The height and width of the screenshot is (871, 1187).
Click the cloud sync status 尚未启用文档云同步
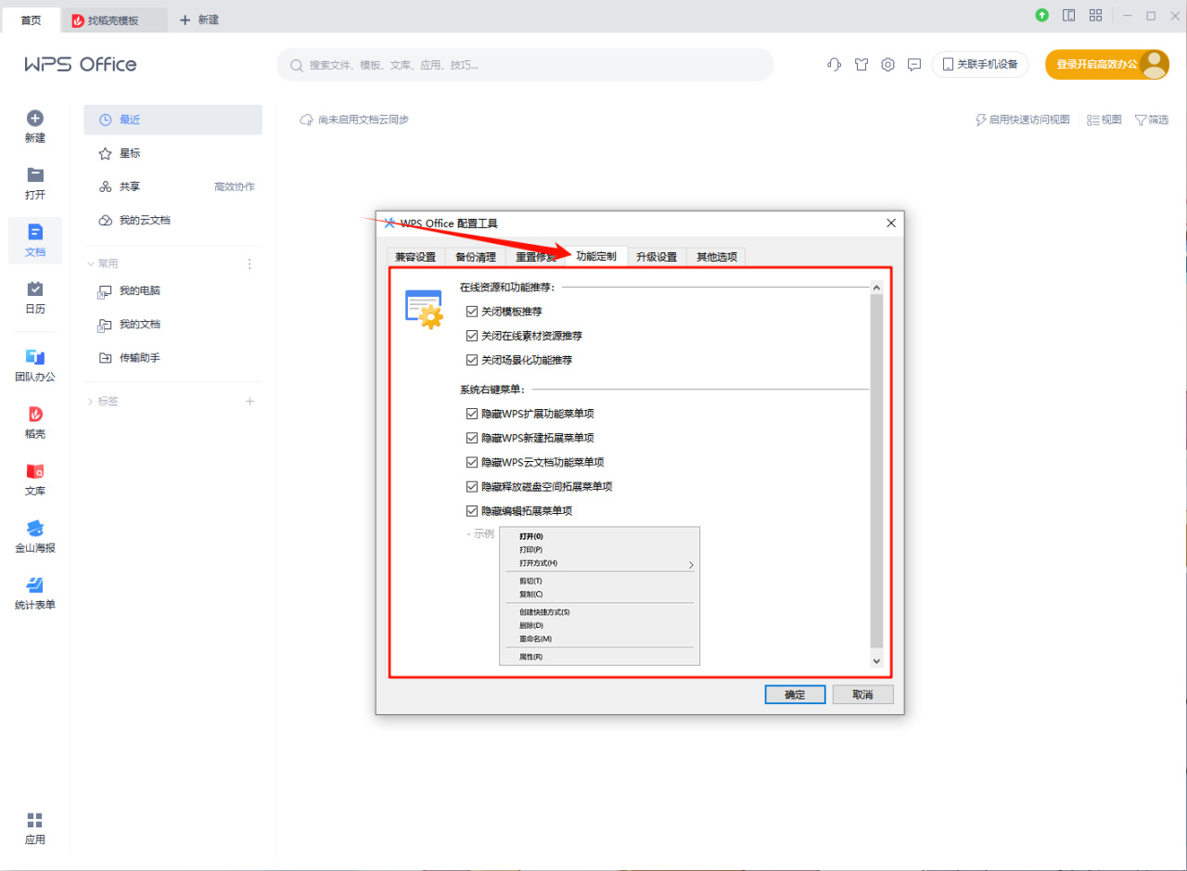coord(354,120)
